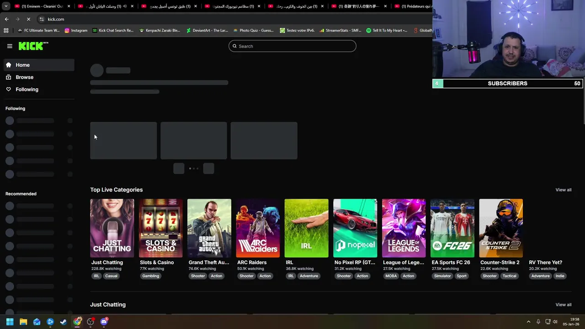This screenshot has height=329, width=585.
Task: Click the Casual tag under Just Chatting
Action: coord(111,276)
